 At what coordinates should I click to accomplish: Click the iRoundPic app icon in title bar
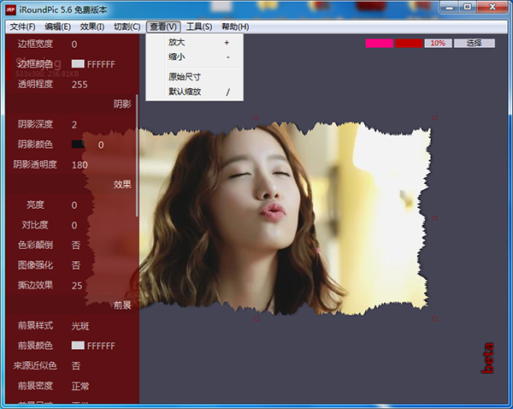click(9, 8)
